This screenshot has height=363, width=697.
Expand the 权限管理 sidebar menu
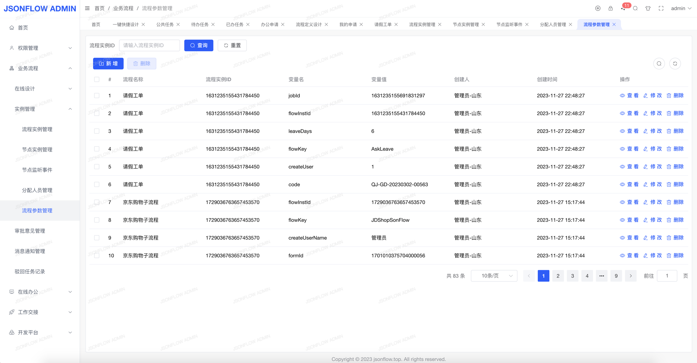point(40,48)
